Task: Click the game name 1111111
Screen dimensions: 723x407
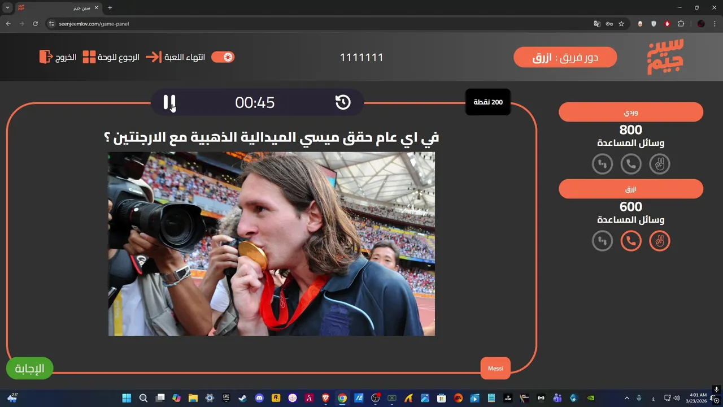Action: pyautogui.click(x=361, y=57)
